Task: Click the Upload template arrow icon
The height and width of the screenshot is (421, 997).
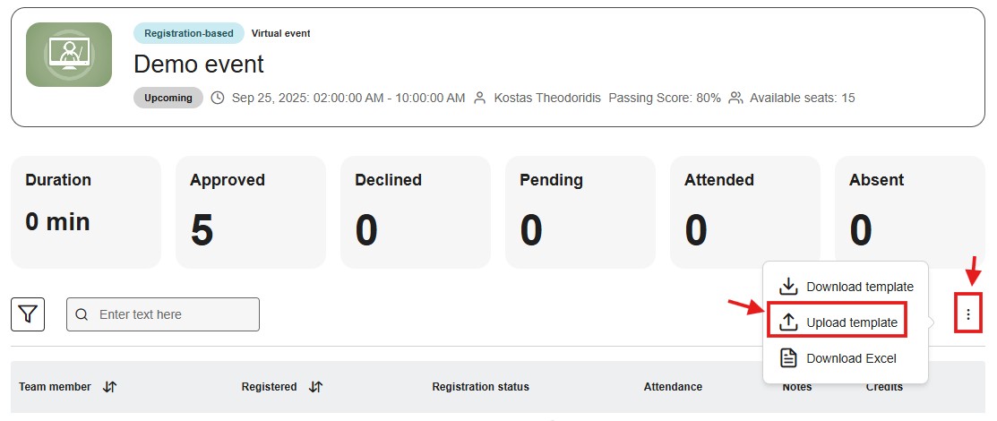Action: (x=788, y=322)
